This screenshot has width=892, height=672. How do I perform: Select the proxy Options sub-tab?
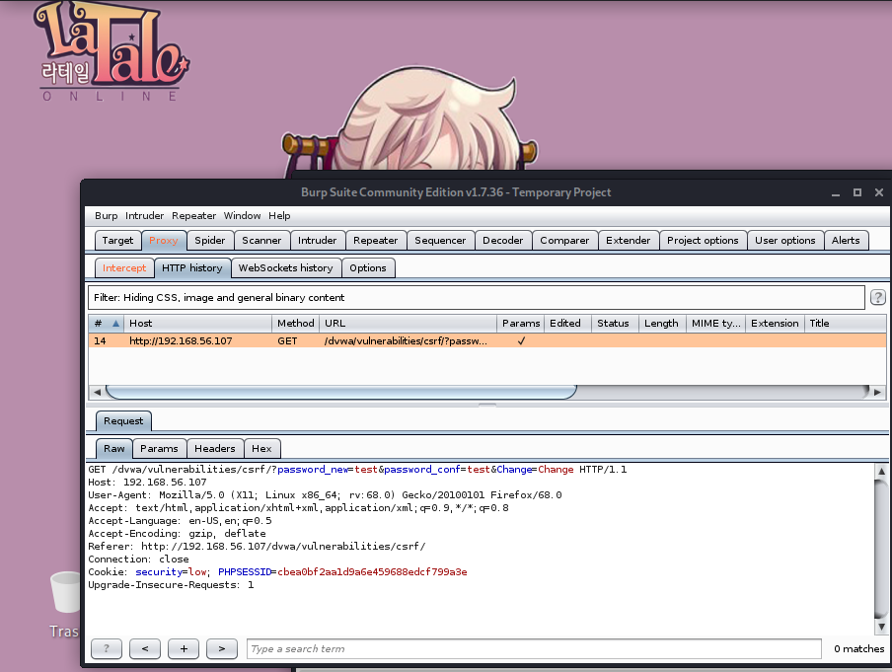368,268
